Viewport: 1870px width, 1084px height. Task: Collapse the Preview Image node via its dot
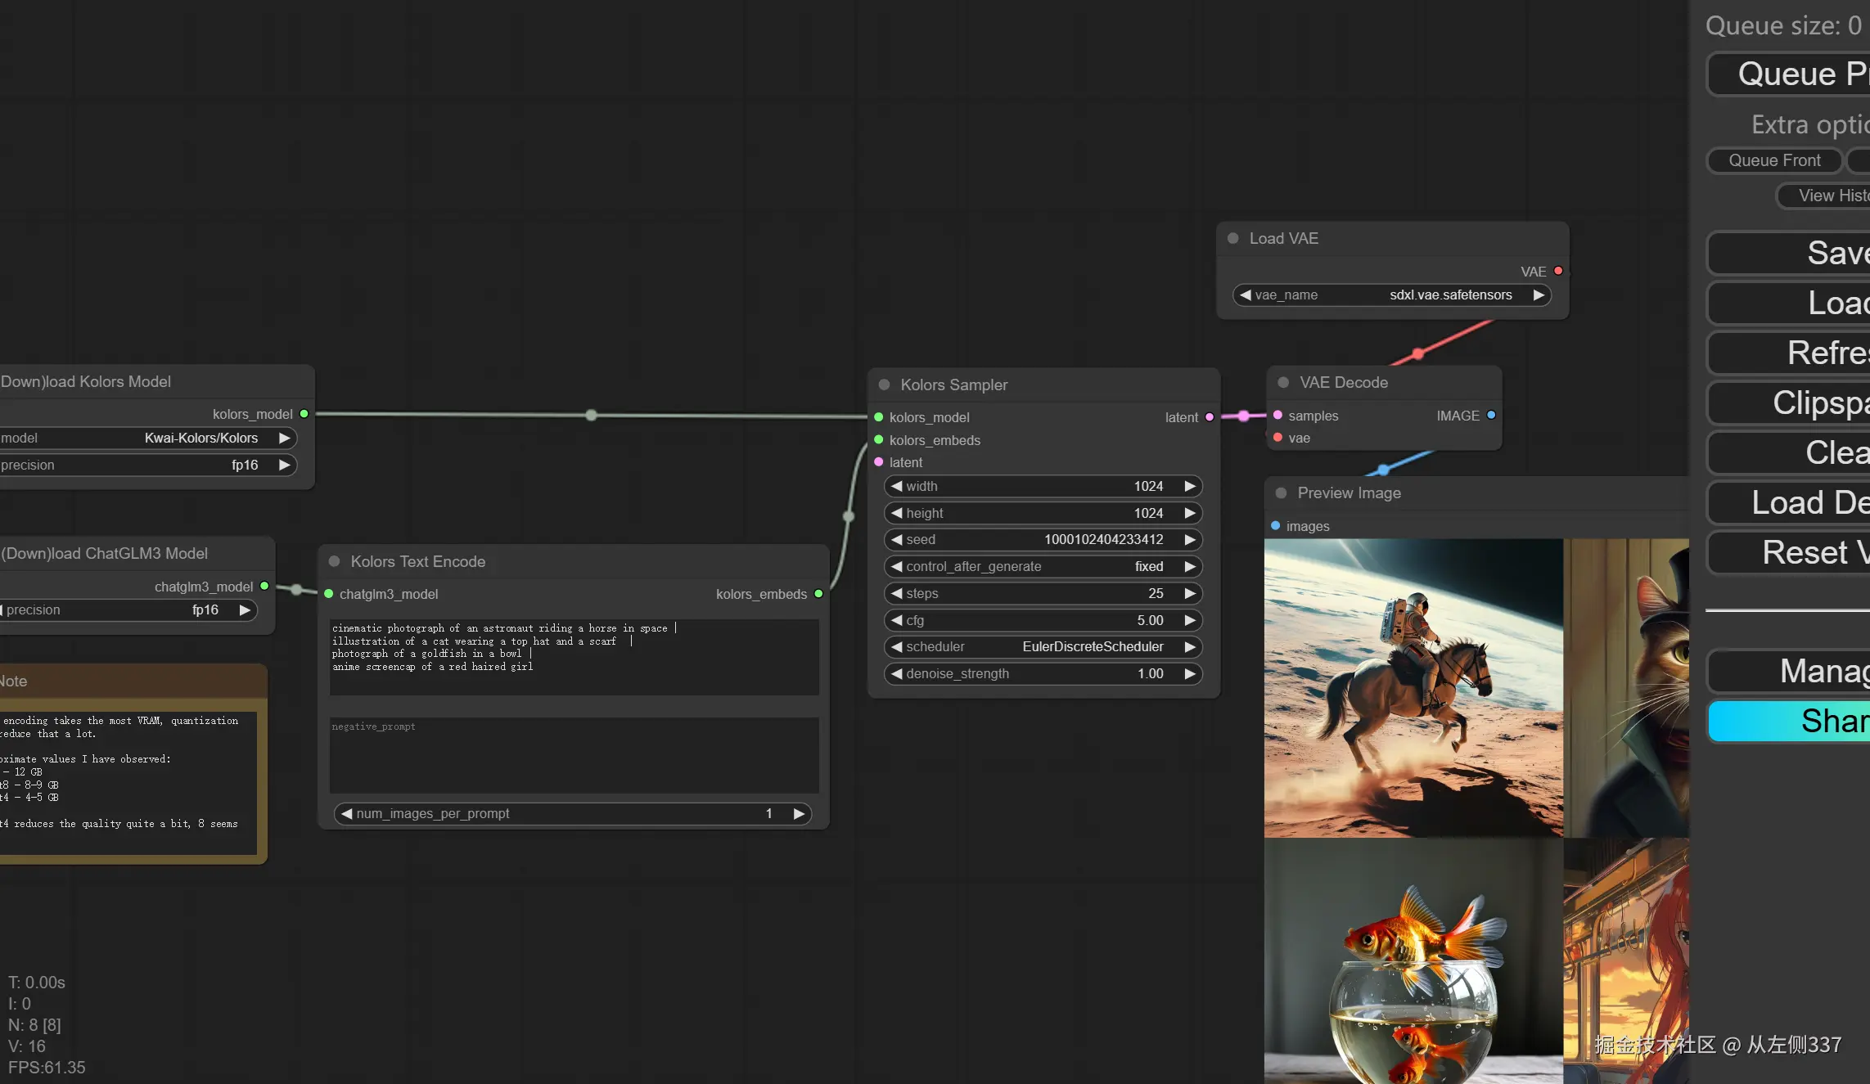tap(1281, 493)
